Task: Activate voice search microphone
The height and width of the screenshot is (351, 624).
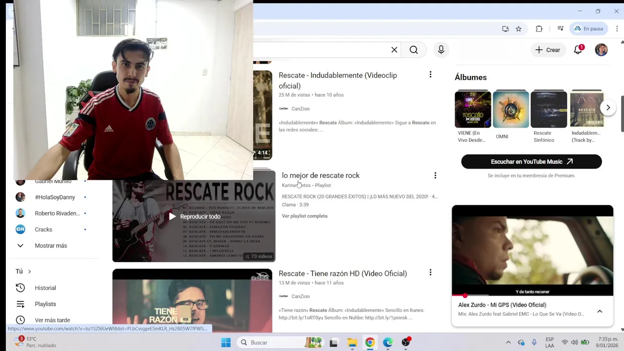Action: 441,50
